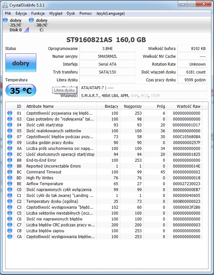
Task: Select Disk 0 at 35 °C
Action: pos(16,25)
